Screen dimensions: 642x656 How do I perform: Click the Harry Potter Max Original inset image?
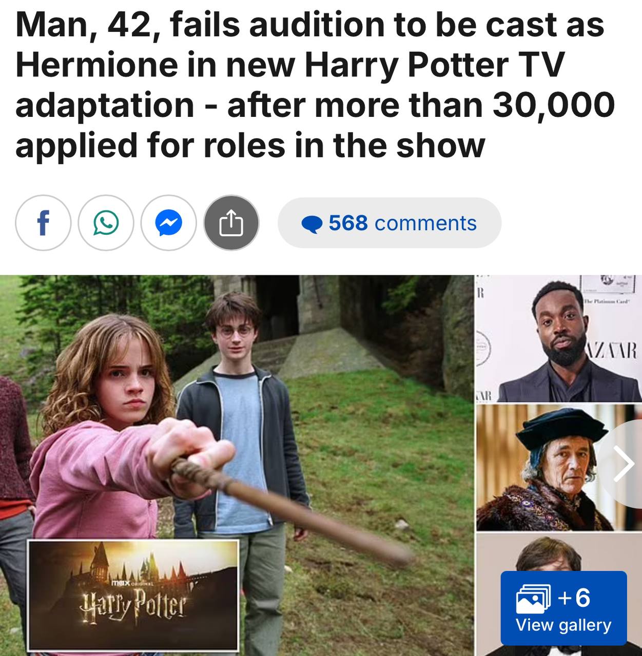133,594
